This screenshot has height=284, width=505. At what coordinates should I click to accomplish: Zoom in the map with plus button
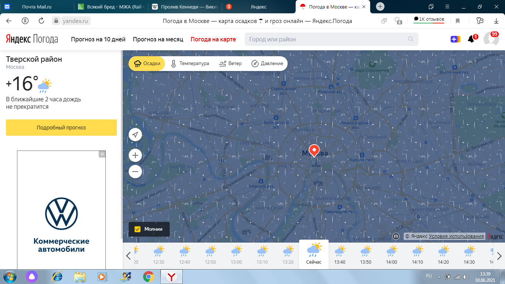135,155
